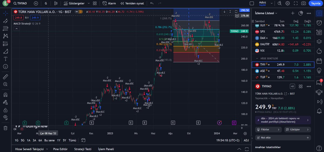Open the go-to-date calendar icon
324x152 pixels.
(x=83, y=140)
